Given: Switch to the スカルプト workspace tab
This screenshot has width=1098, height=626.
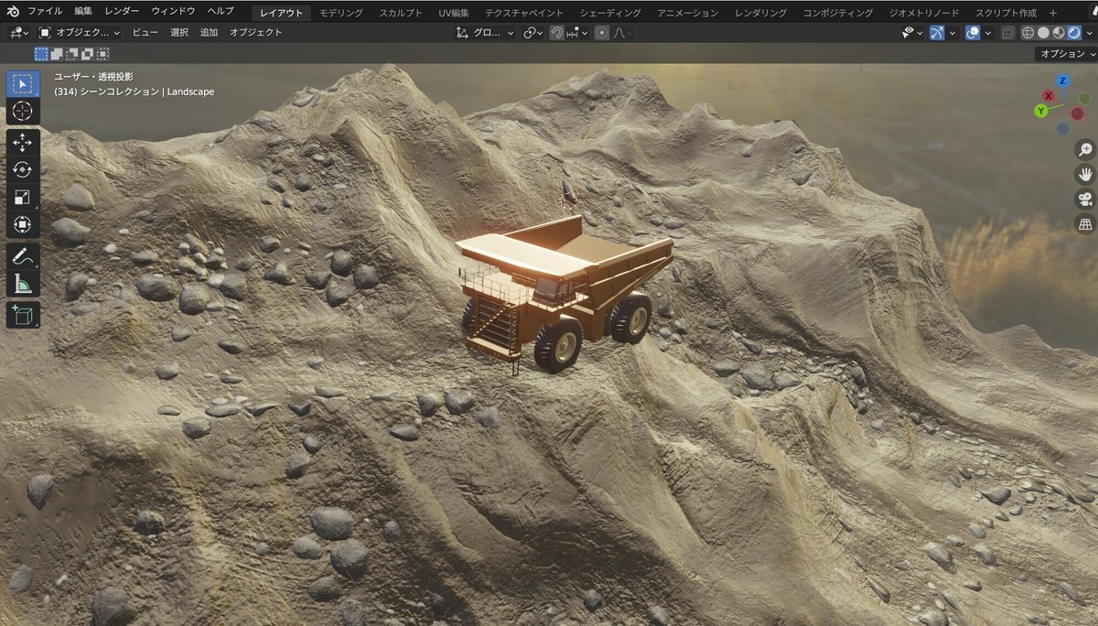Looking at the screenshot, I should tap(401, 13).
